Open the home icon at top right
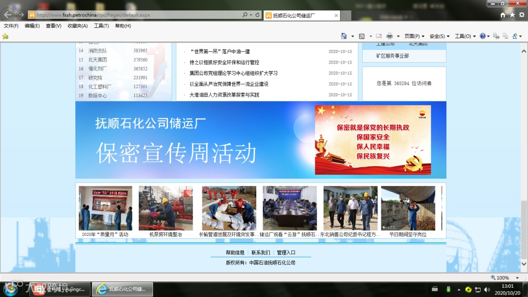This screenshot has height=297, width=528. coord(503,15)
